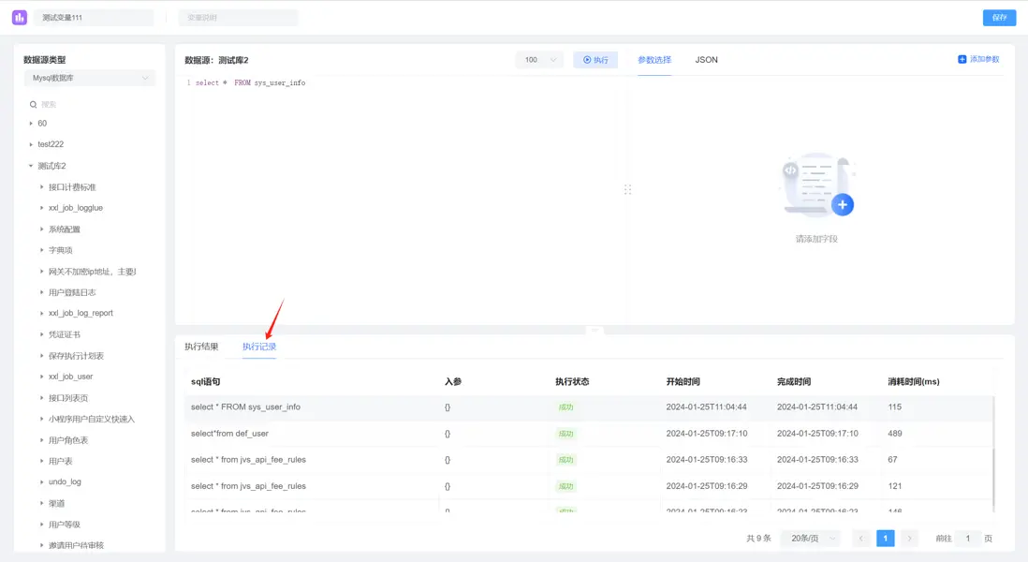1028x562 pixels.
Task: Select the 小程序用户自定义快速入 tree item
Action: pyautogui.click(x=91, y=419)
